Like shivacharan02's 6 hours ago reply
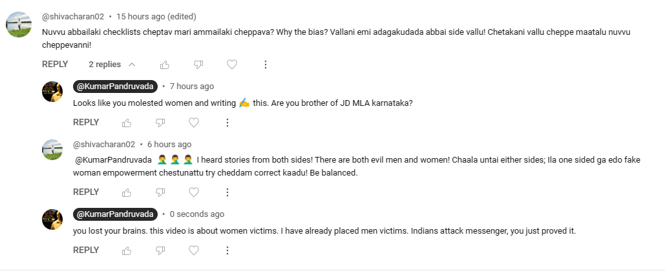The image size is (665, 275). (127, 192)
